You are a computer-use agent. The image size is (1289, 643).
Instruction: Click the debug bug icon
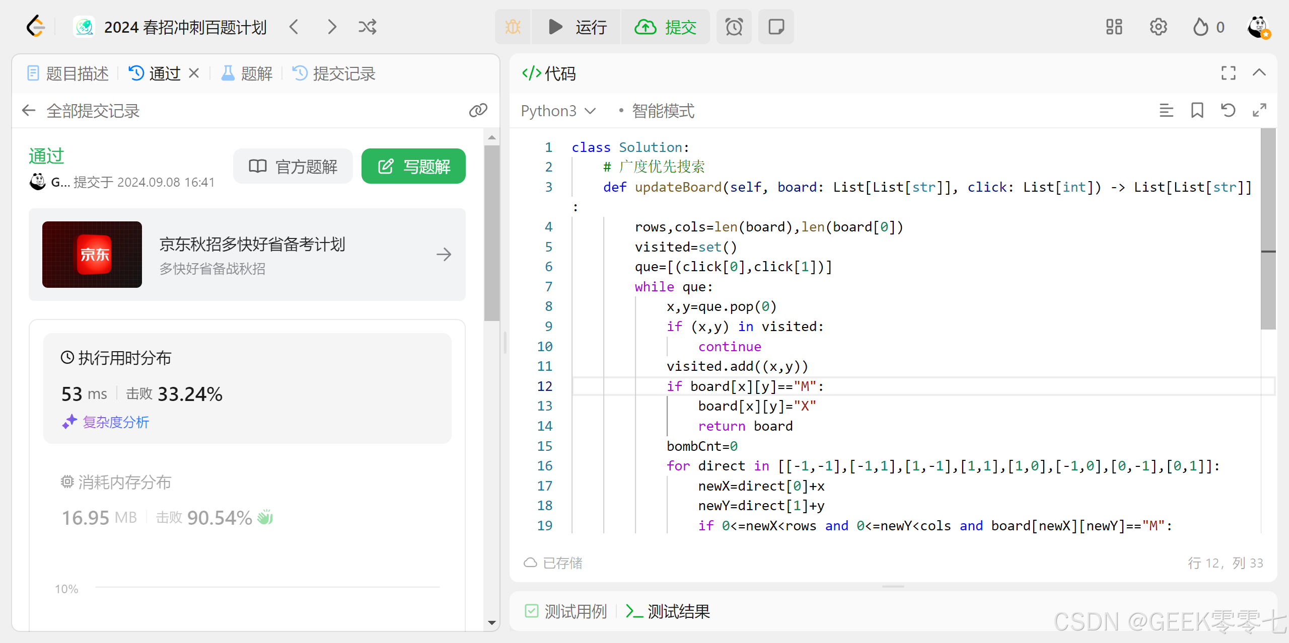513,27
